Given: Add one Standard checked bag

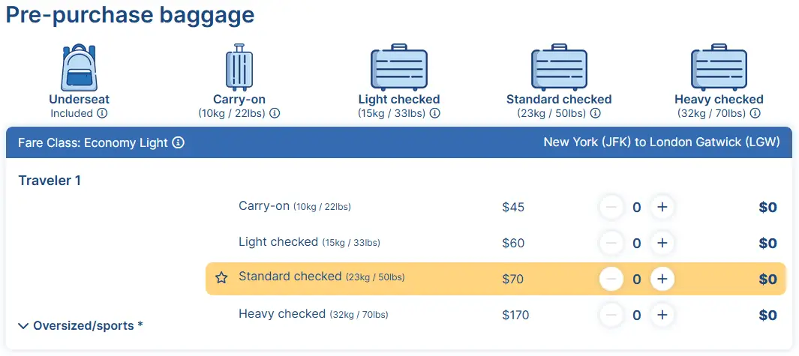Looking at the screenshot, I should pyautogui.click(x=662, y=279).
